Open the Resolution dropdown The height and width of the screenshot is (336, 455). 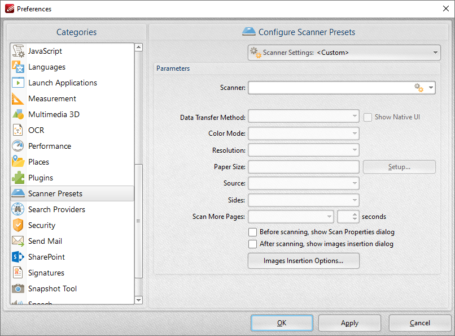point(304,150)
